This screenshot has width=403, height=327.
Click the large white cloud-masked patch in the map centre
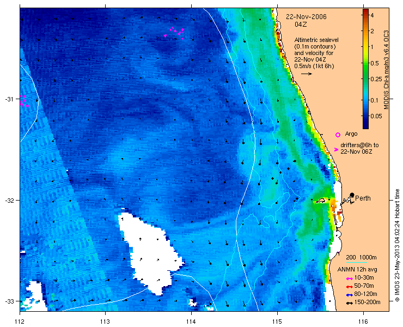click(x=151, y=252)
